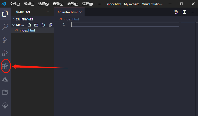Switch to the index.html tab
The height and width of the screenshot is (116, 198).
coord(70,12)
